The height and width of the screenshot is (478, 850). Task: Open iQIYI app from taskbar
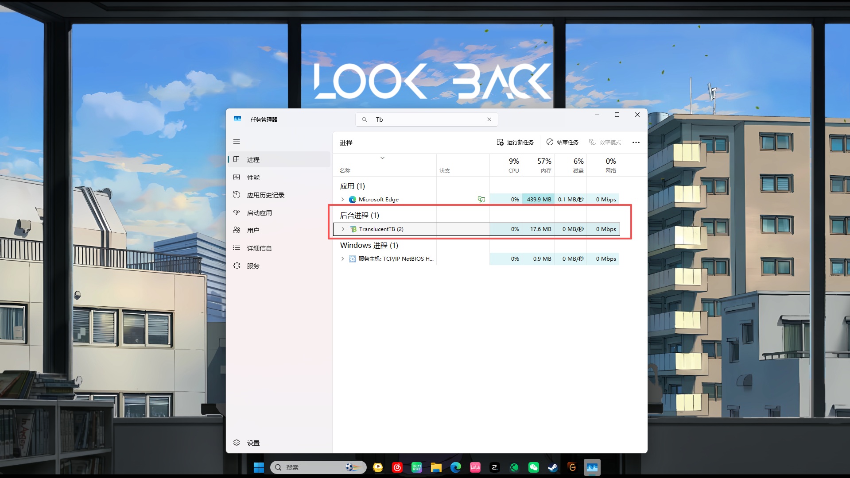point(417,467)
